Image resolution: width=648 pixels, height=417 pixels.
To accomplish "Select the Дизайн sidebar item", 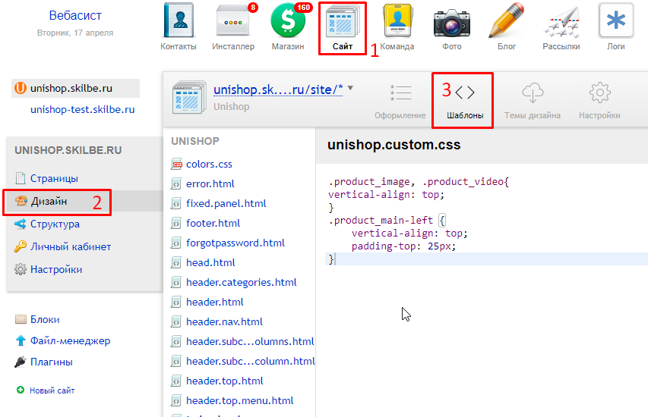I will pyautogui.click(x=49, y=202).
